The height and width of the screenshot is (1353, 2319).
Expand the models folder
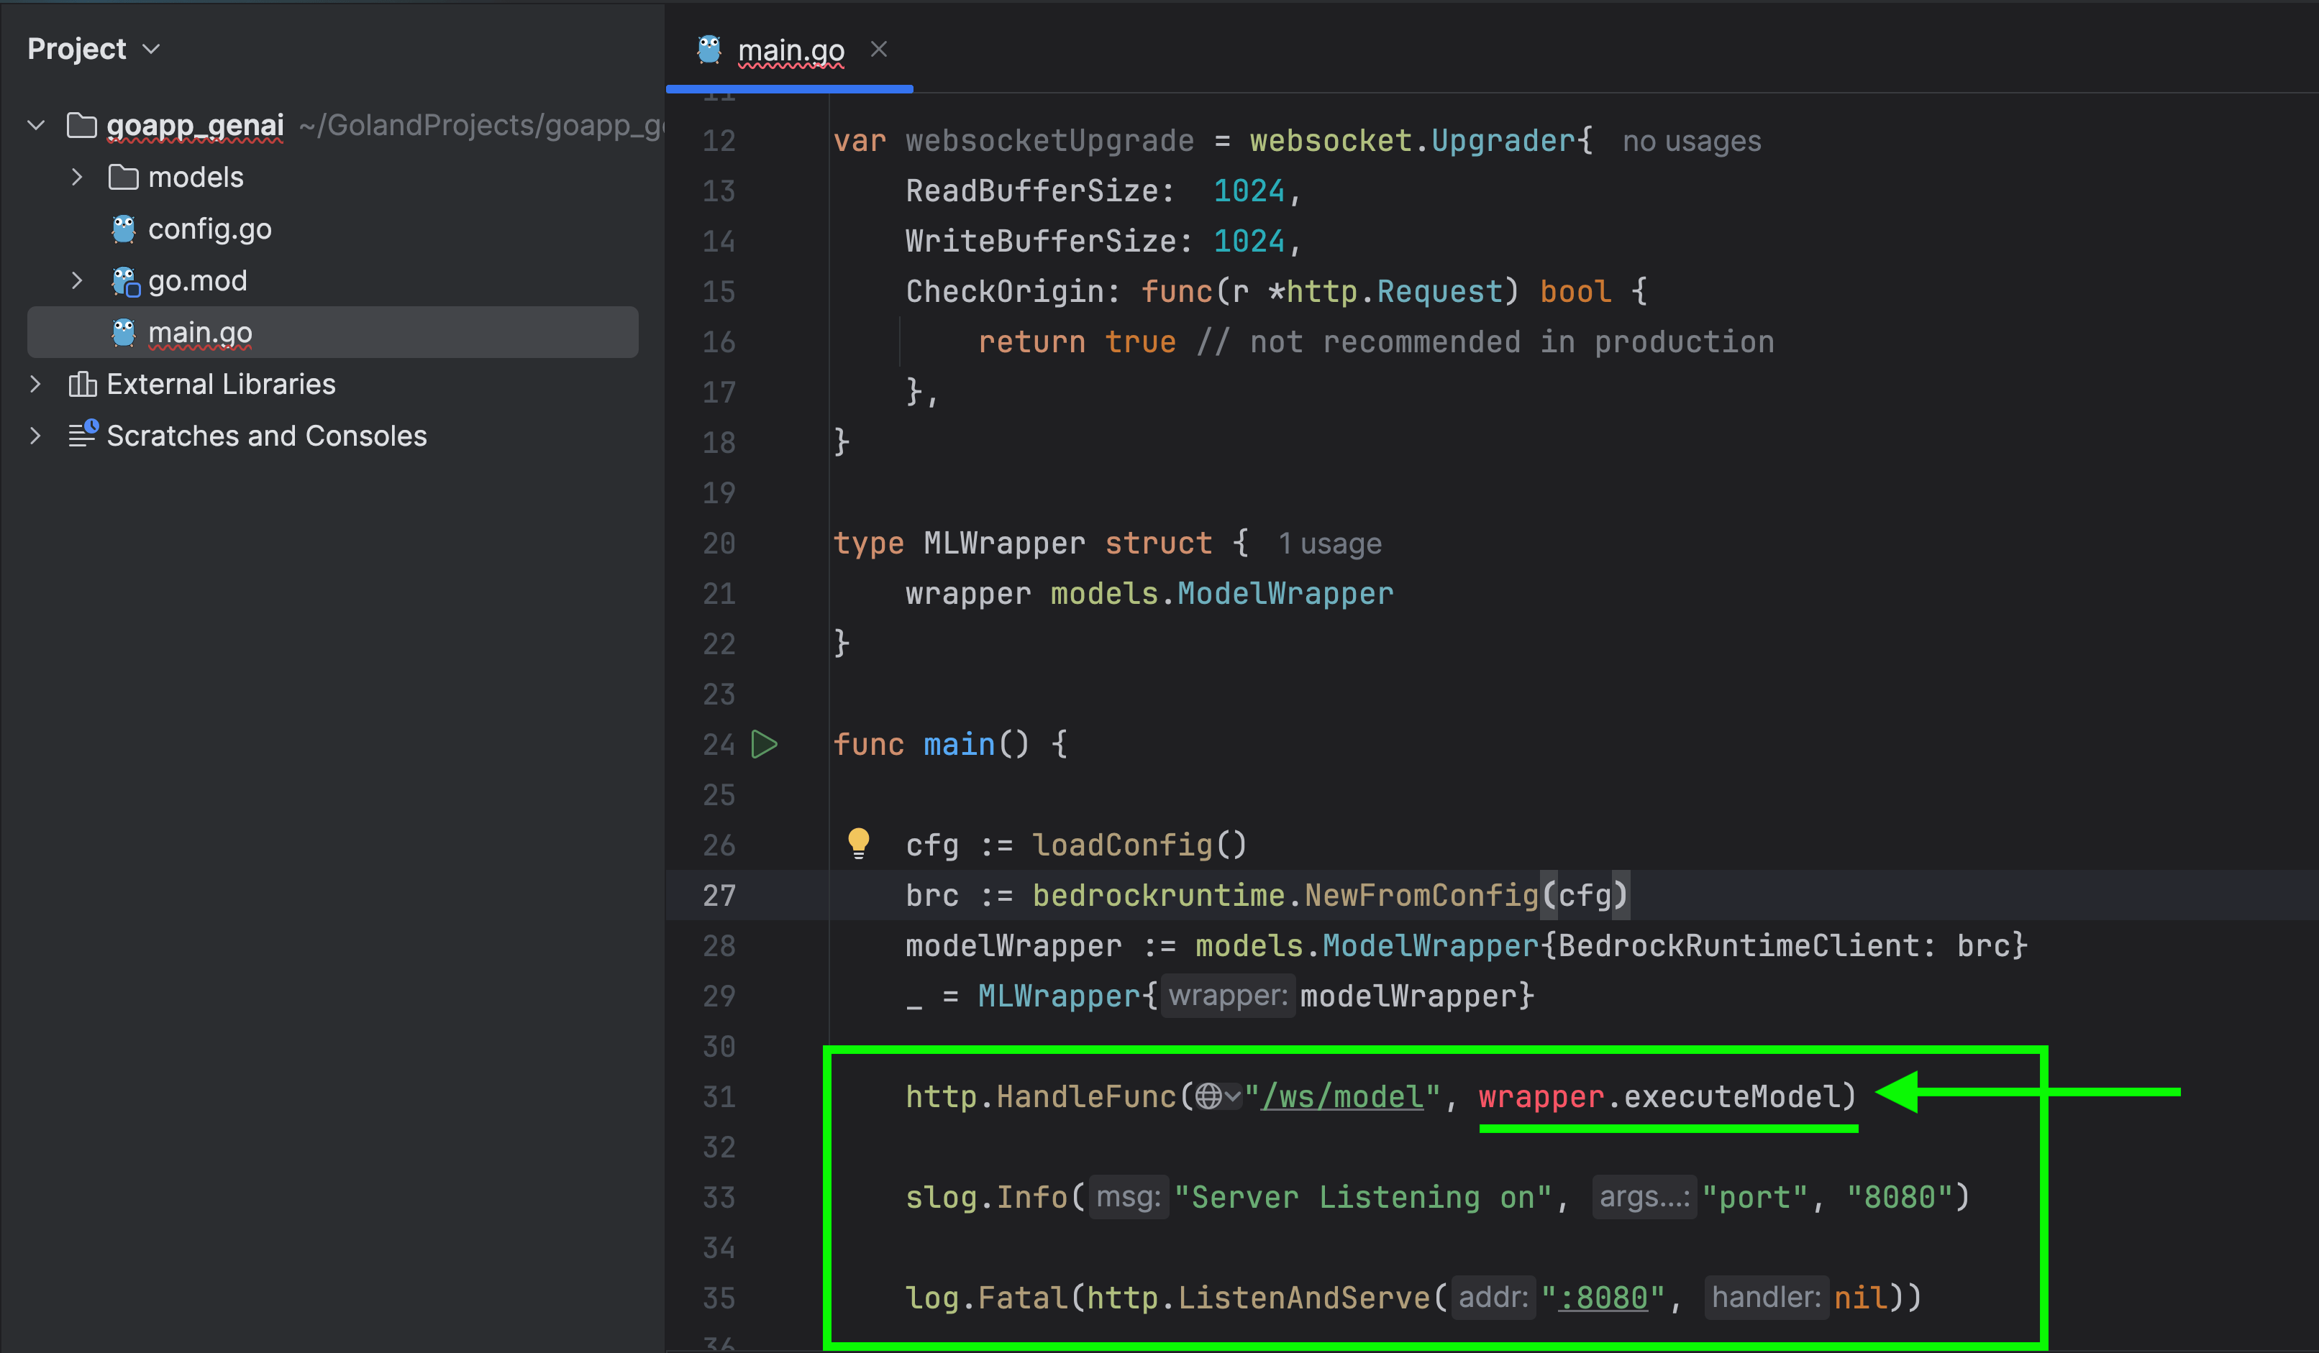click(77, 178)
